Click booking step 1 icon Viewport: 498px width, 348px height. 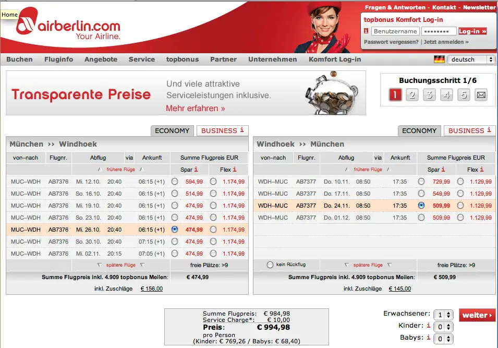395,95
